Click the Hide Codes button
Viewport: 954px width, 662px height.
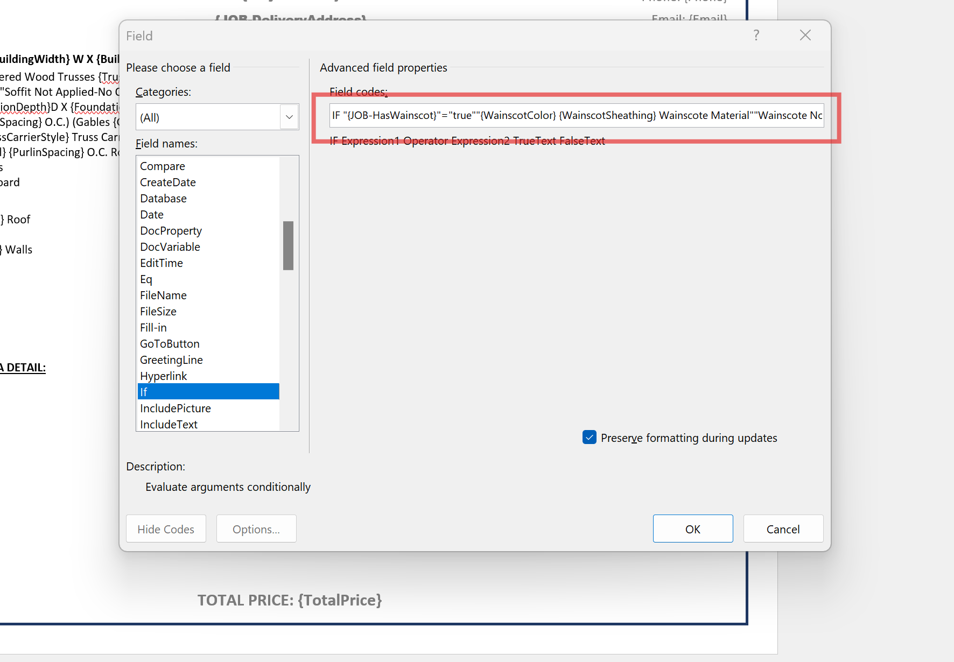click(166, 529)
